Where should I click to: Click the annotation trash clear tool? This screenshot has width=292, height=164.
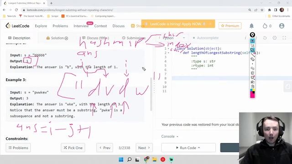[x=252, y=73]
